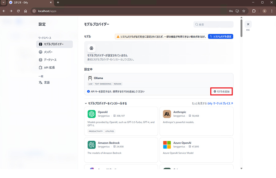Click the Amazon Bedrock logo icon

click(x=91, y=145)
